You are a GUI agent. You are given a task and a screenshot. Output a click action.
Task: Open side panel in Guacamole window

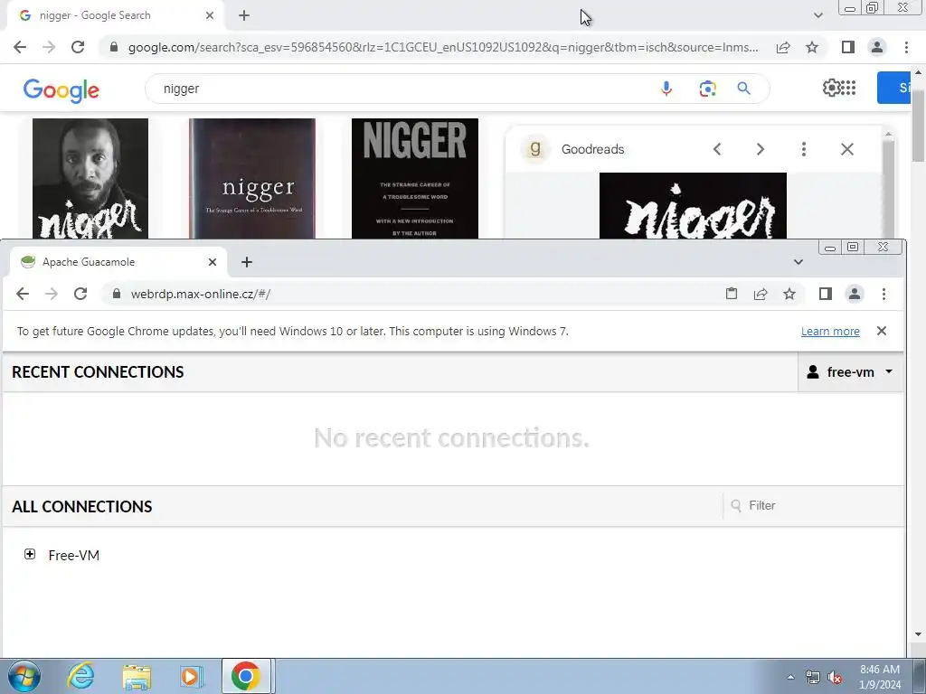826,294
